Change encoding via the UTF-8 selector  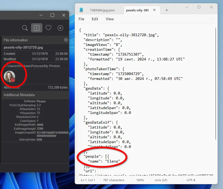[x=191, y=180]
